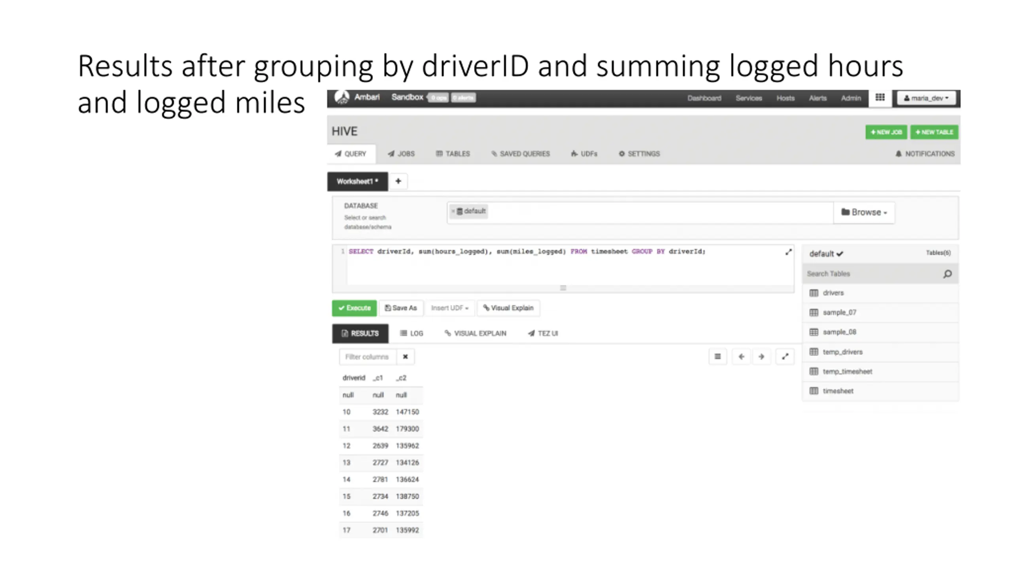Image resolution: width=1012 pixels, height=569 pixels.
Task: Select the VISUAL EXPLAIN results tab
Action: pyautogui.click(x=475, y=333)
